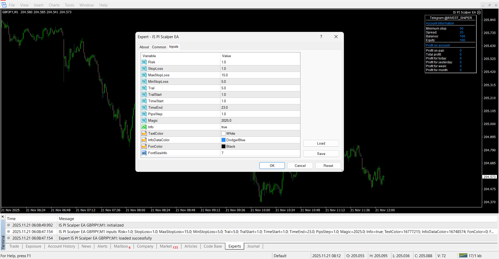Switch to the Common tab
The image size is (499, 259).
159,47
